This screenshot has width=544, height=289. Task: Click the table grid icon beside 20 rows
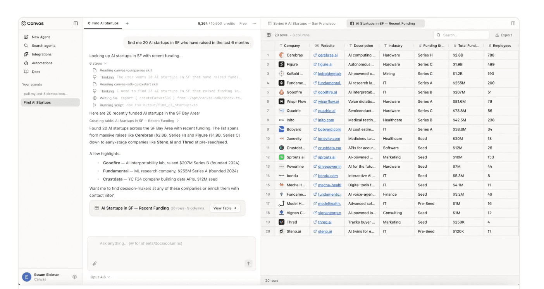[269, 35]
